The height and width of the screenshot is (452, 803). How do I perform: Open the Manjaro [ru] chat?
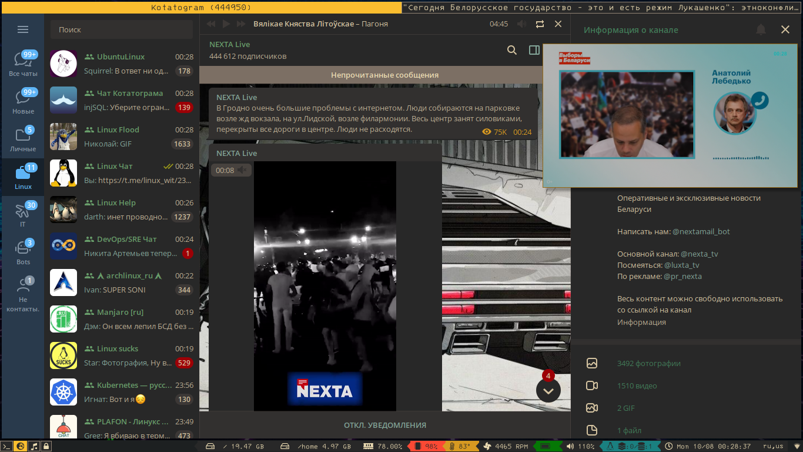(x=122, y=319)
